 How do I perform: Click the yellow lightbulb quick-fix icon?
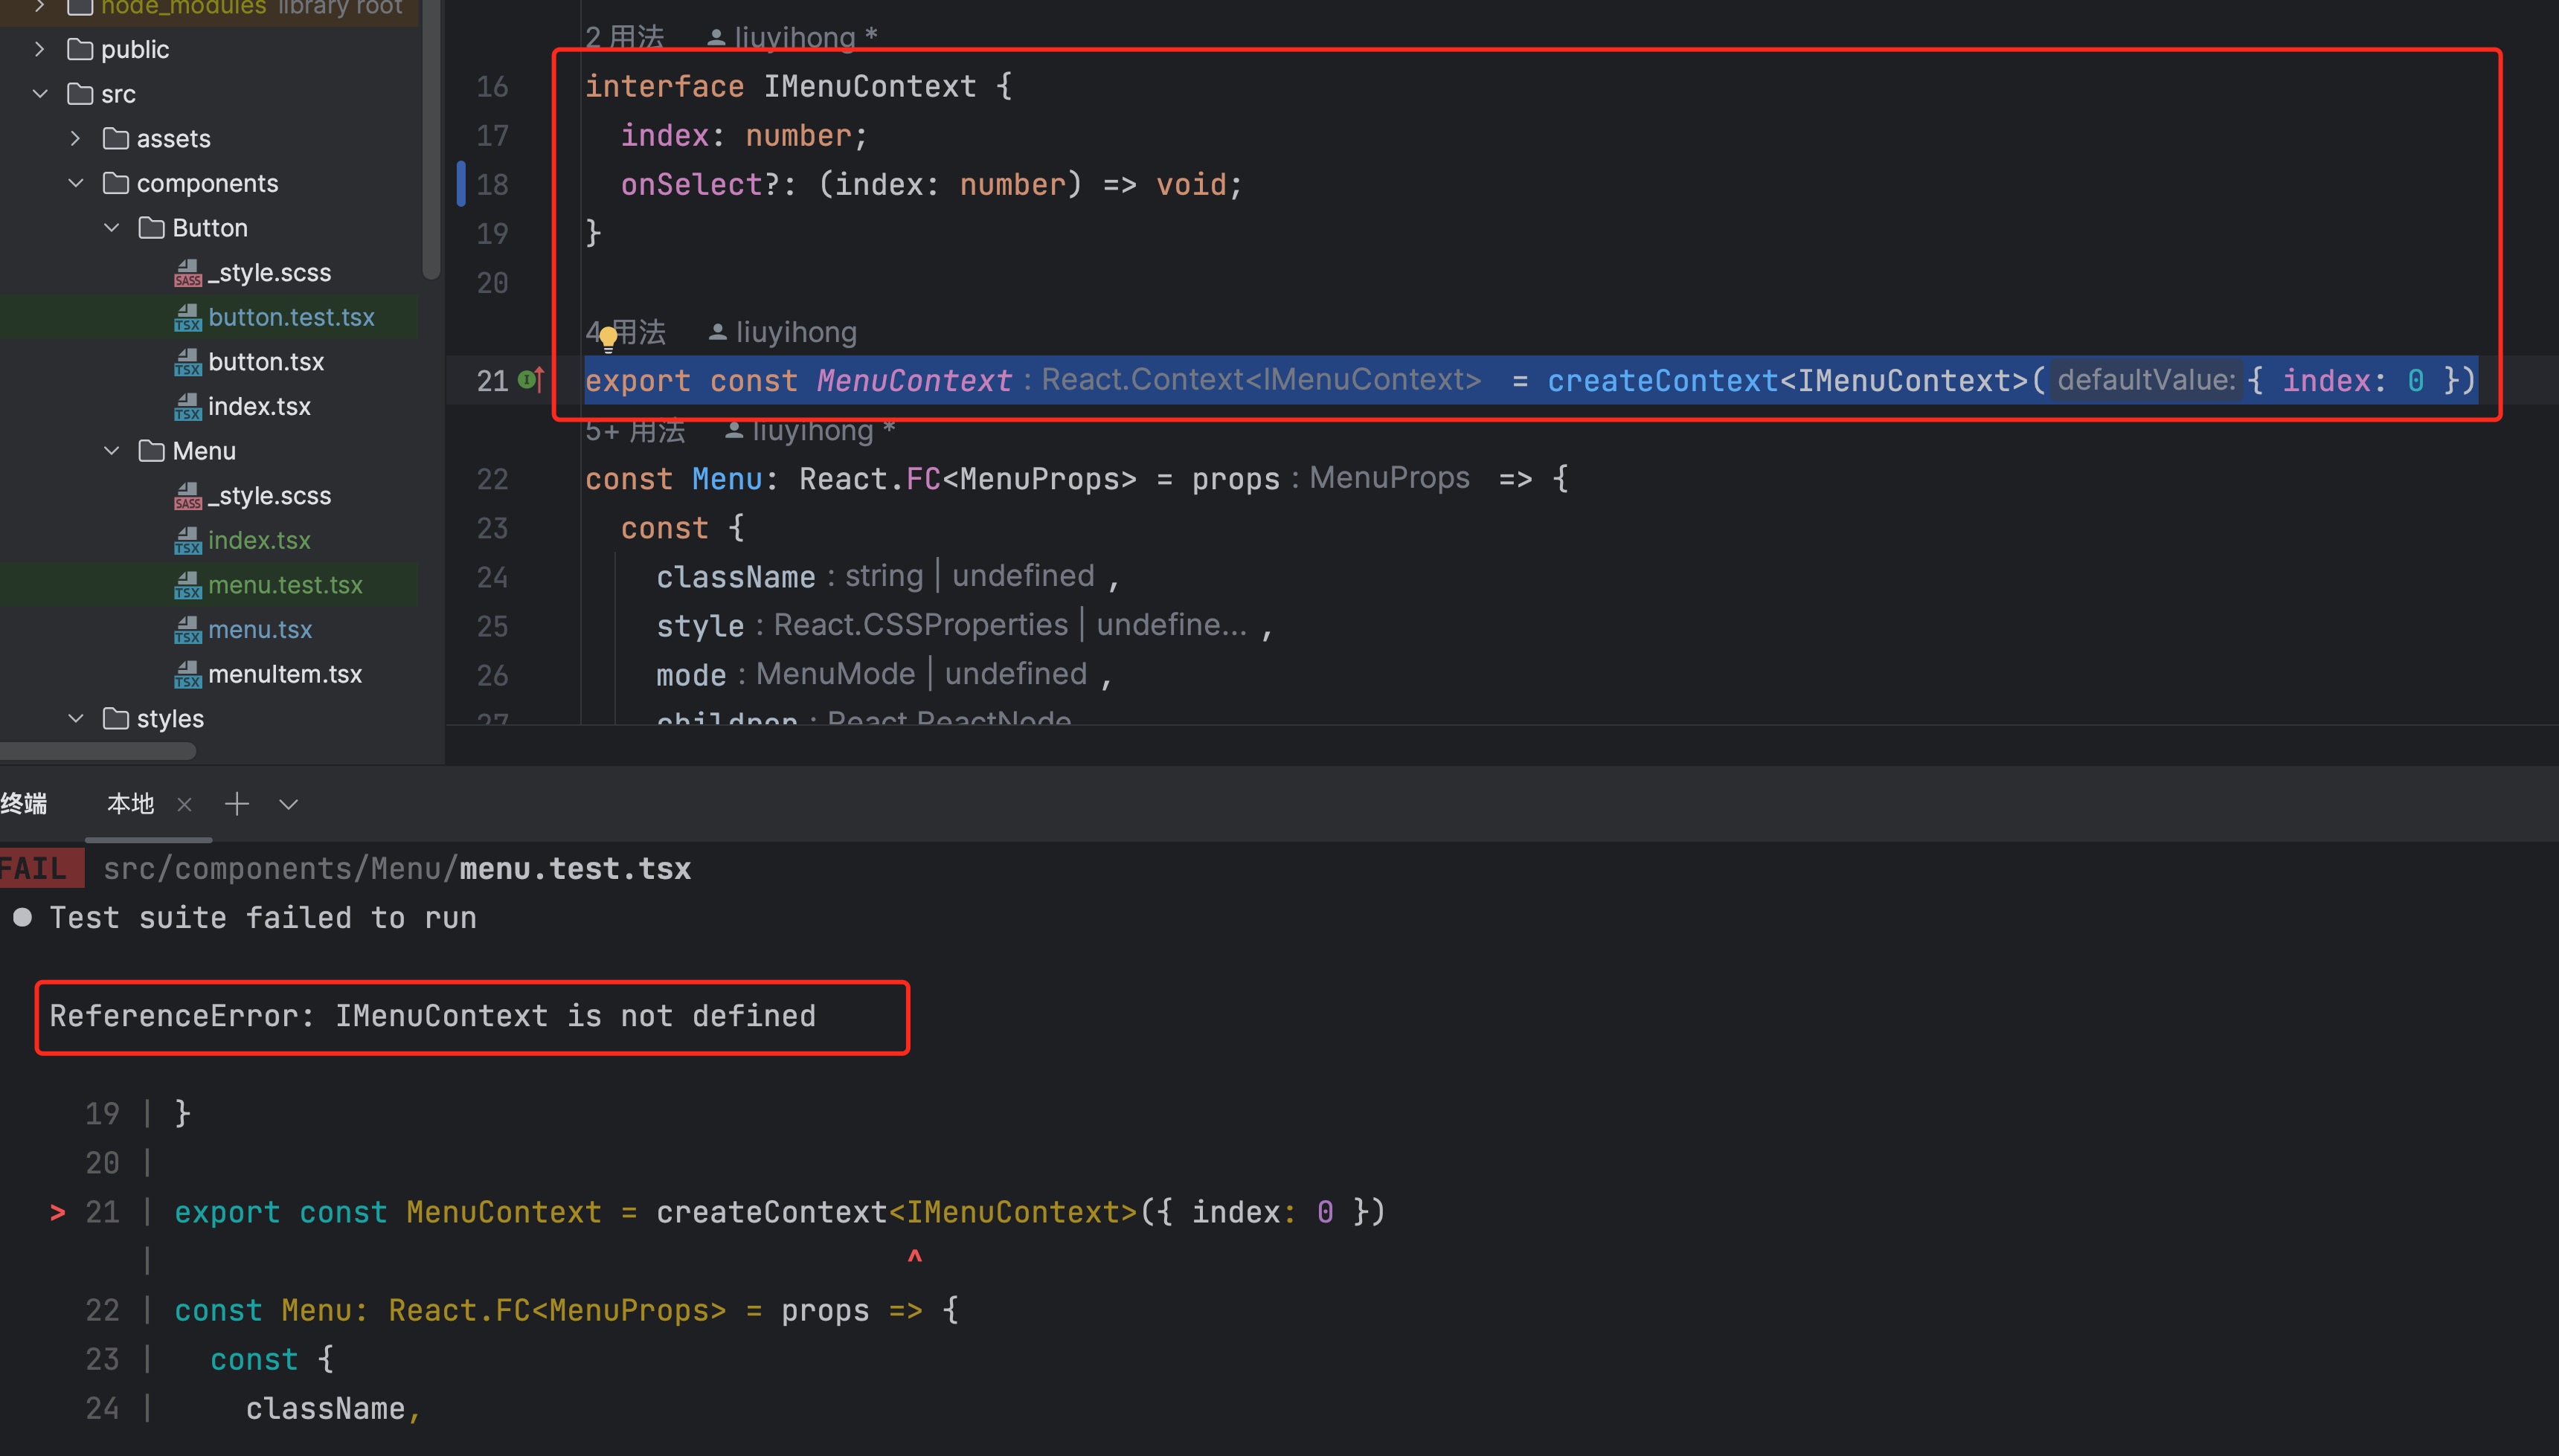pos(607,339)
